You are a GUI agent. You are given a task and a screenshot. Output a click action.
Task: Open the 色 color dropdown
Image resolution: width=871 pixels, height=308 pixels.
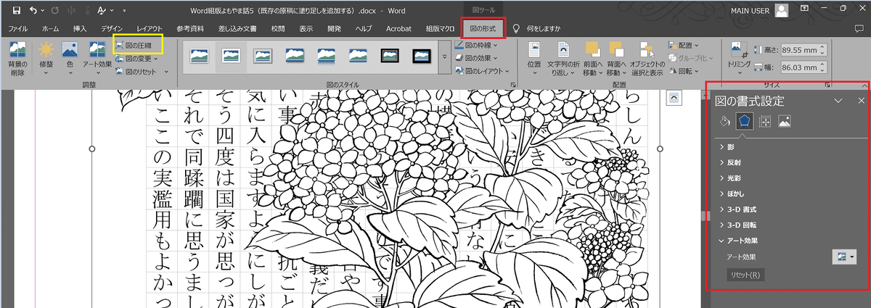tap(70, 59)
